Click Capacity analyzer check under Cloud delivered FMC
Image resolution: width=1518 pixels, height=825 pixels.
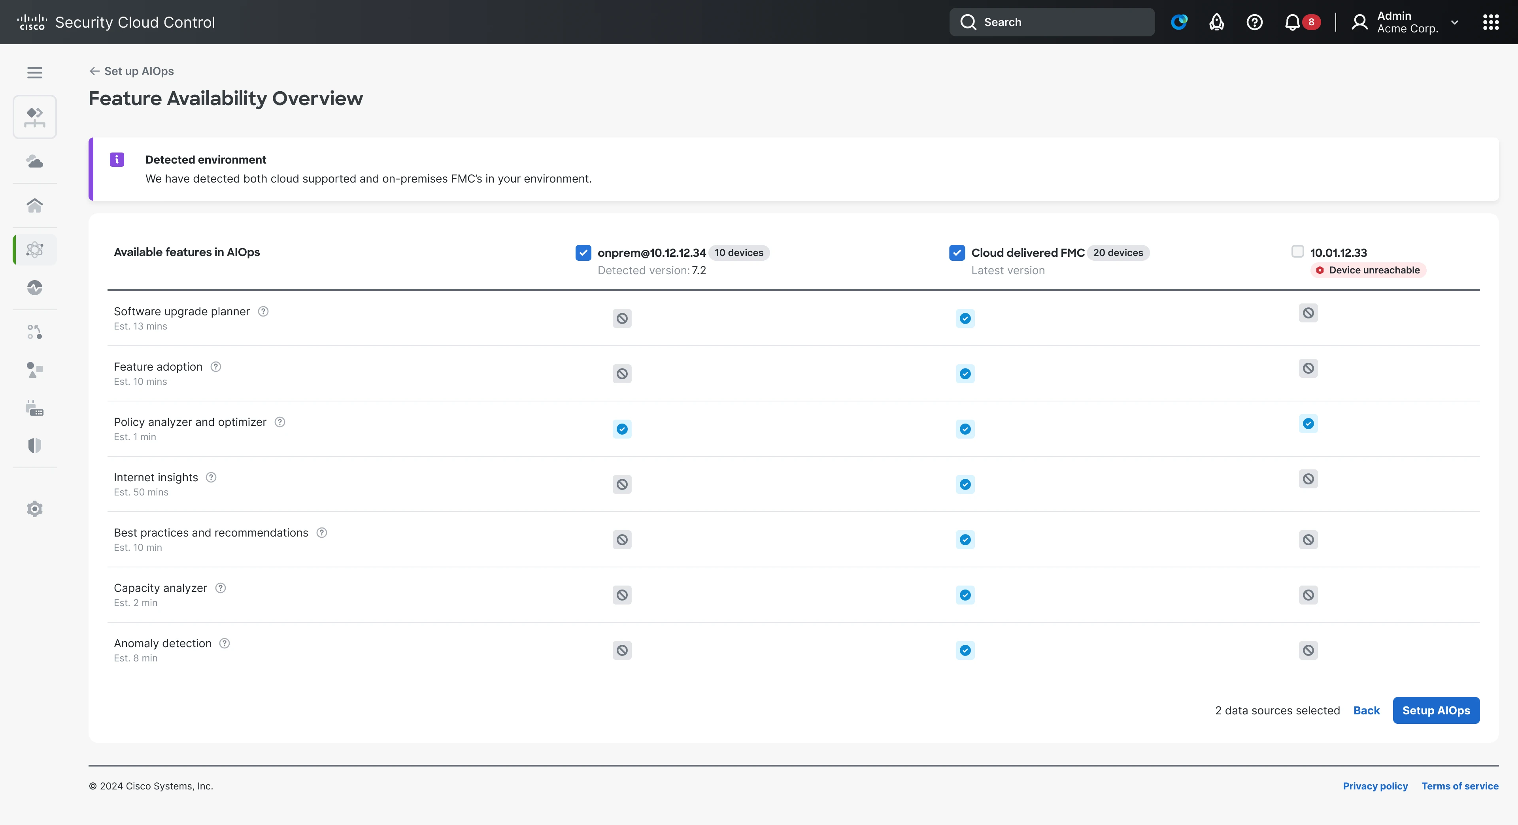click(x=965, y=595)
